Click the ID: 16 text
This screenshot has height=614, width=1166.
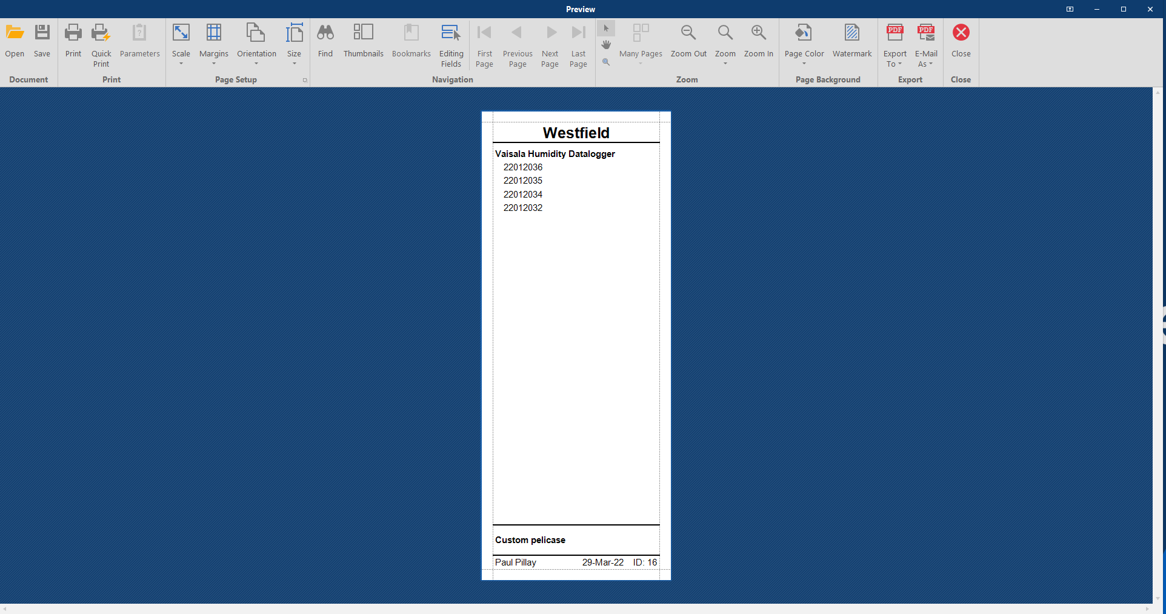click(x=645, y=562)
